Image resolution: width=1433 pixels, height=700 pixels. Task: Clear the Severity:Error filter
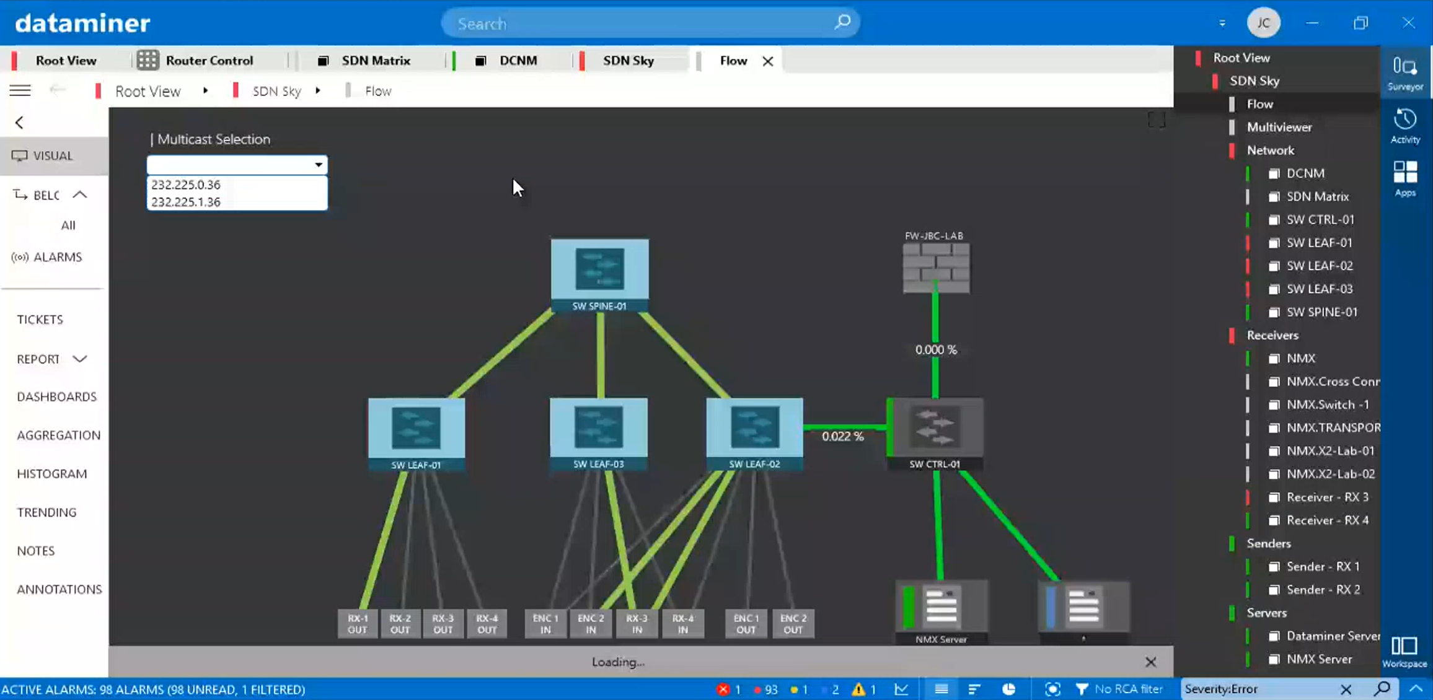tap(1346, 689)
